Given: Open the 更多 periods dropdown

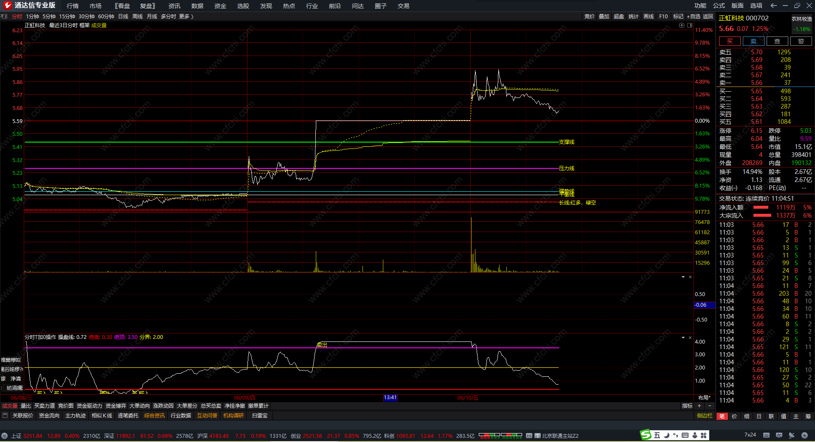Looking at the screenshot, I should (186, 17).
